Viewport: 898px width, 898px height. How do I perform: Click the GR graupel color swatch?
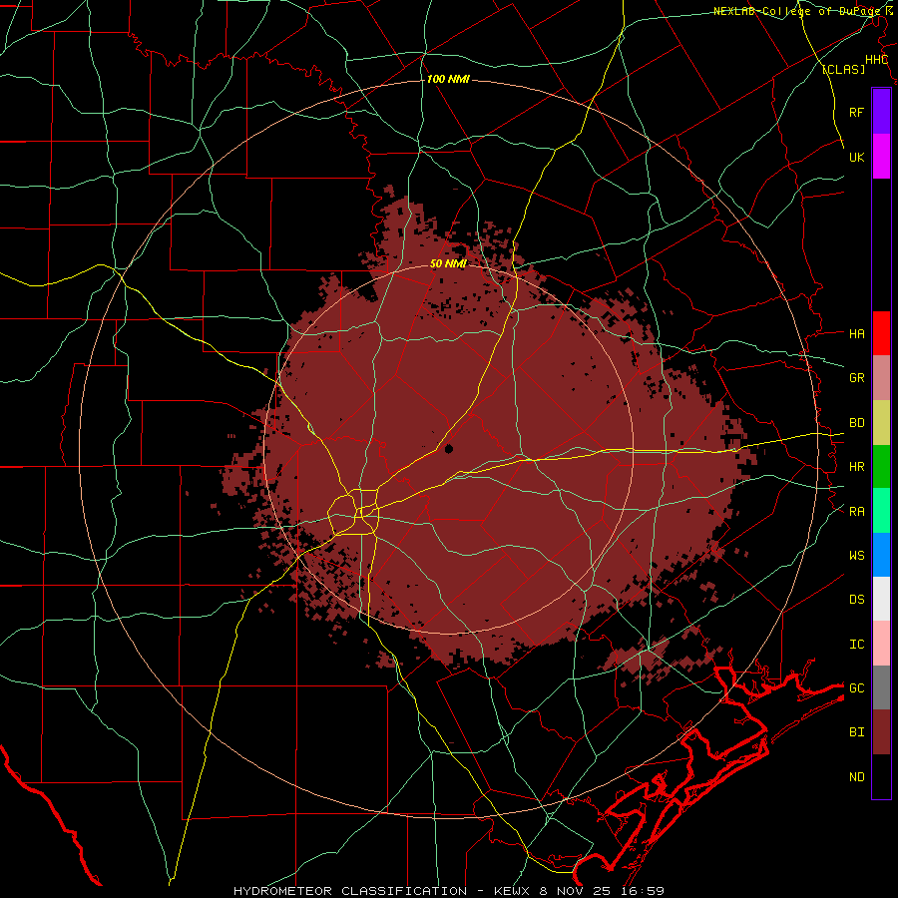tap(881, 378)
